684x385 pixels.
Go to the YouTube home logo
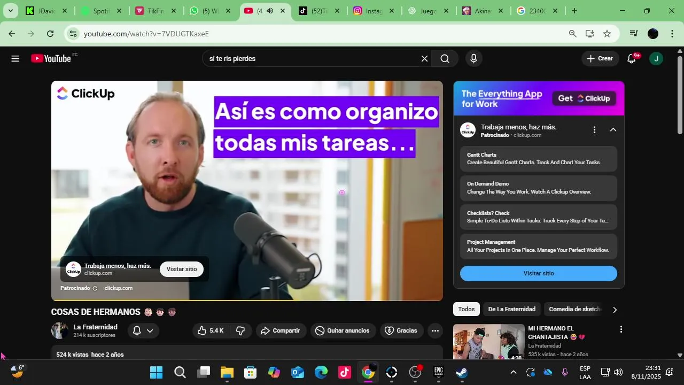click(51, 58)
